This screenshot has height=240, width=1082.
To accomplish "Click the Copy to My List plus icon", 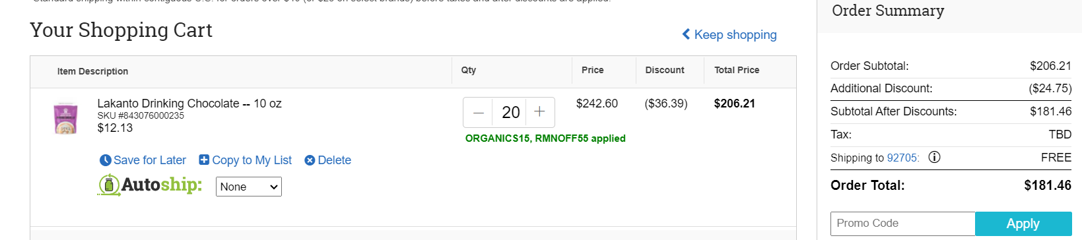I will point(204,160).
